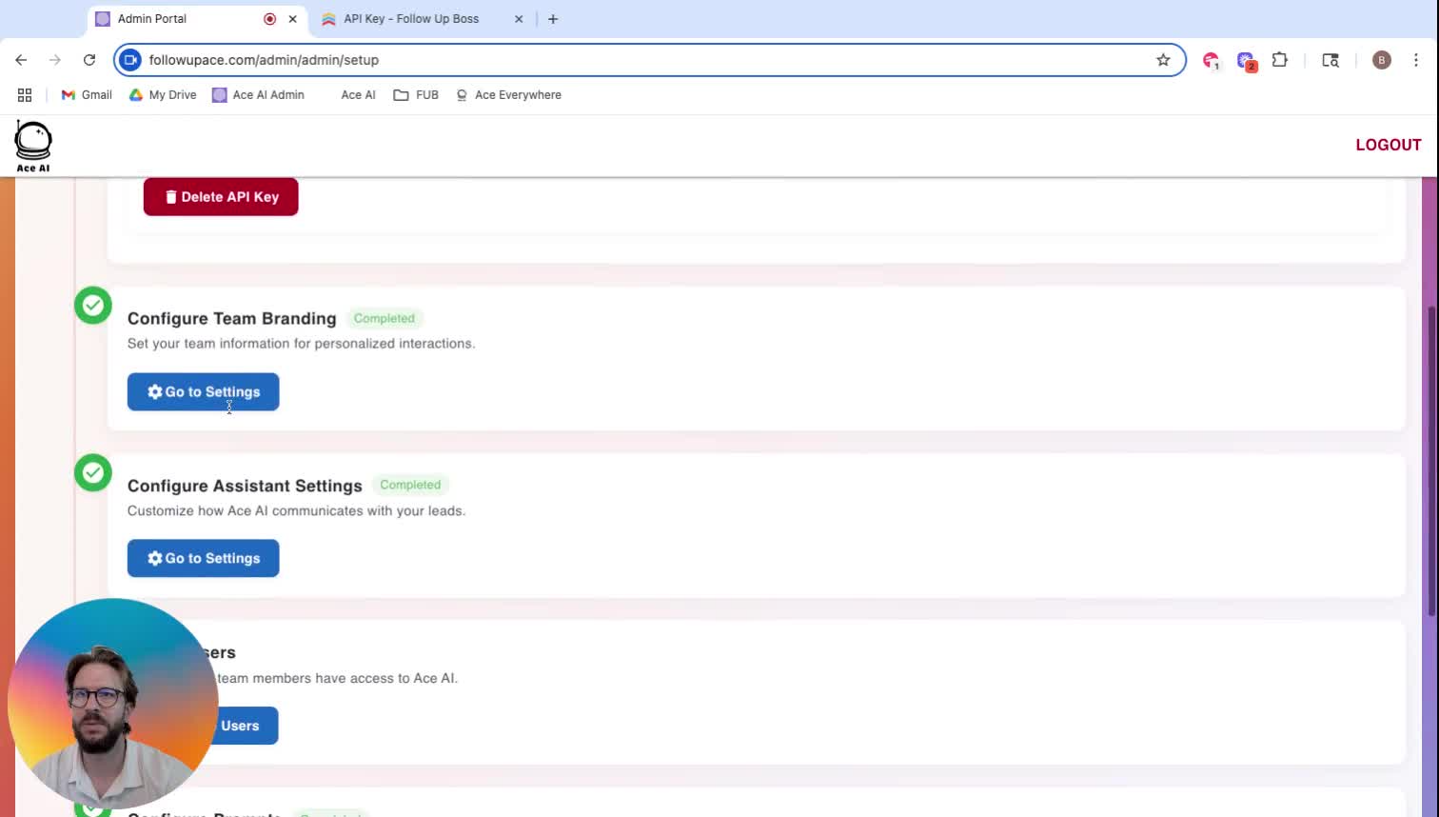Go to Settings for Assistant Settings
This screenshot has width=1439, height=817.
point(204,559)
